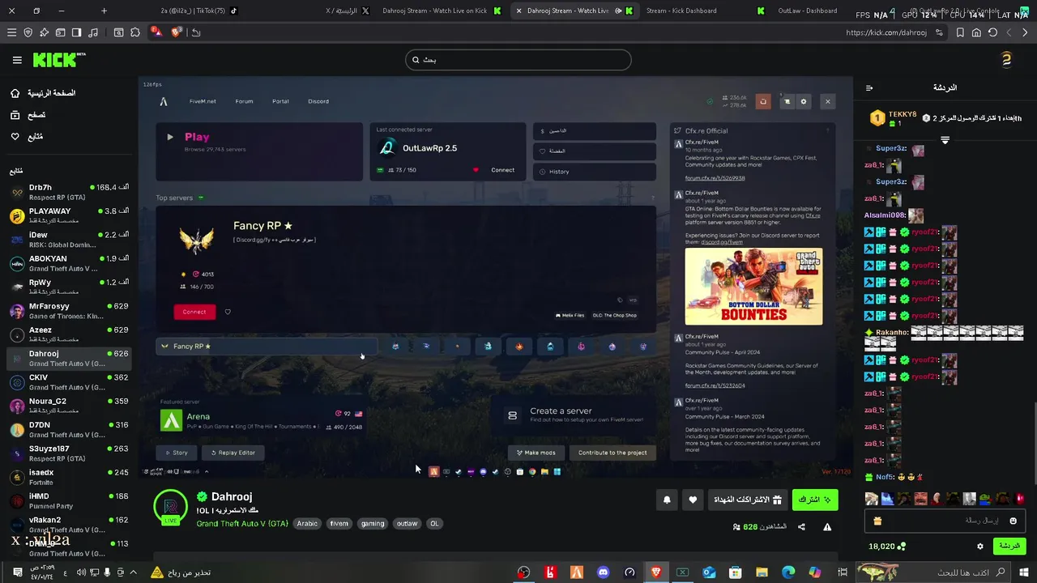Click the green subscribe button

(x=815, y=500)
